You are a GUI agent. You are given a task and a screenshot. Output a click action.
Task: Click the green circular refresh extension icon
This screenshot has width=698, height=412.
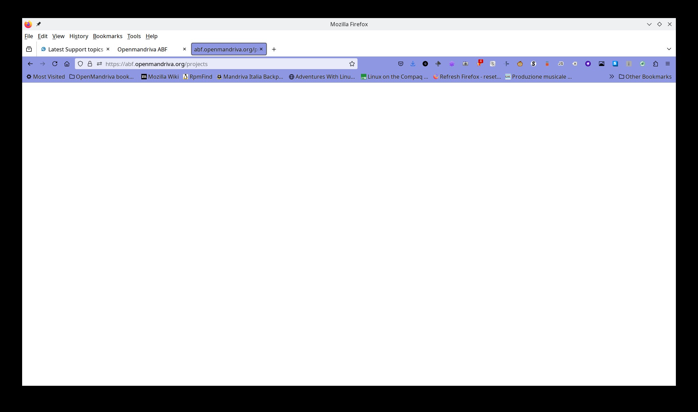[643, 64]
